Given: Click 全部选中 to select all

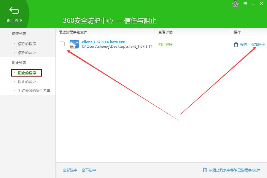Looking at the screenshot, I should tap(70, 170).
